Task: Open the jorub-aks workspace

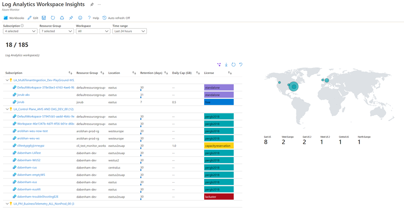Action: [23, 95]
